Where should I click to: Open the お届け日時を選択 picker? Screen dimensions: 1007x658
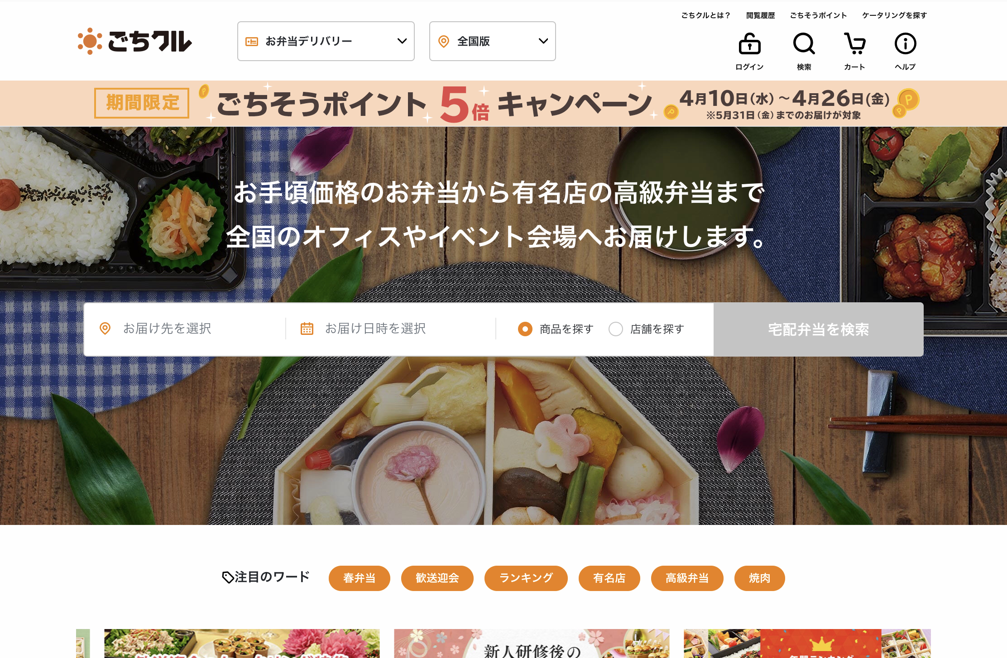[x=391, y=329]
